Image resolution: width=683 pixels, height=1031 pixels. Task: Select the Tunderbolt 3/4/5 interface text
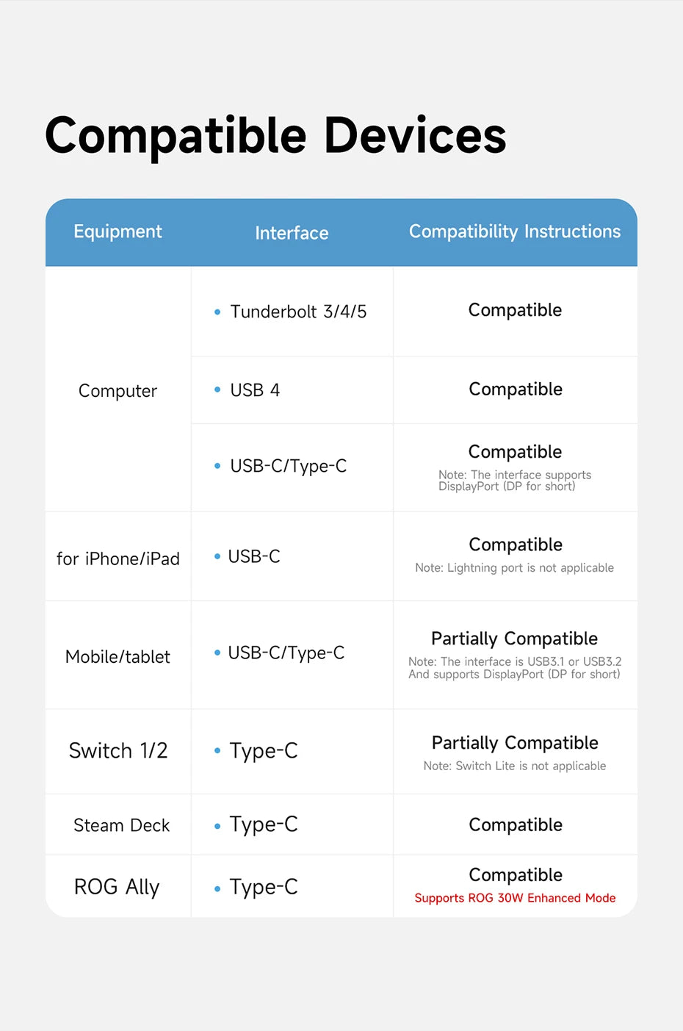click(298, 312)
